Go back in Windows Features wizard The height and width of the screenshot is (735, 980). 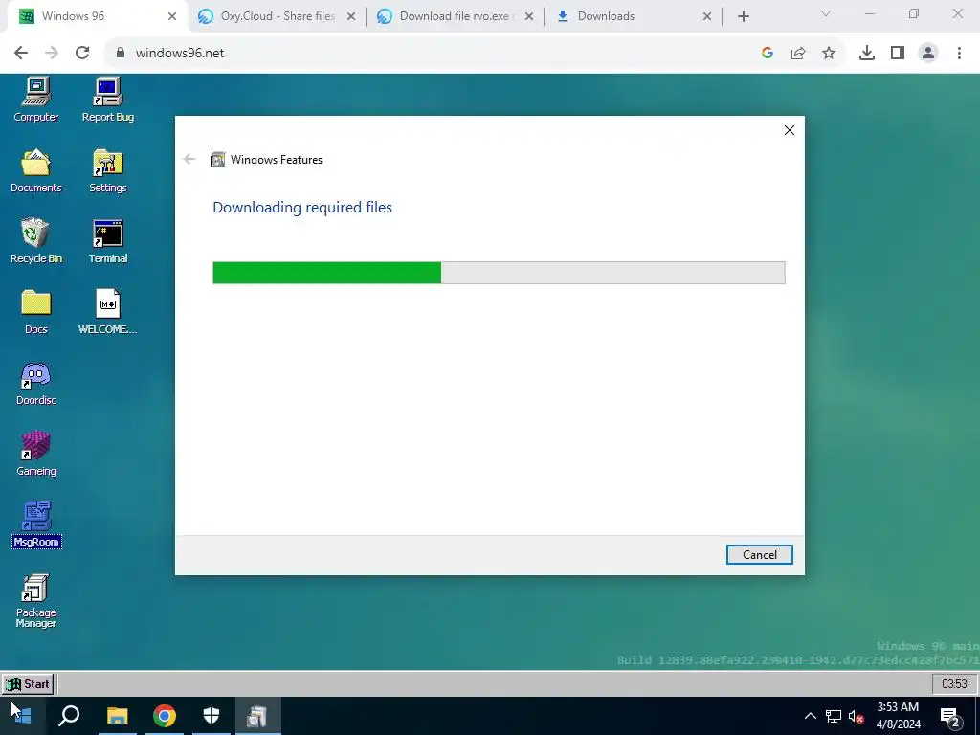pos(189,160)
